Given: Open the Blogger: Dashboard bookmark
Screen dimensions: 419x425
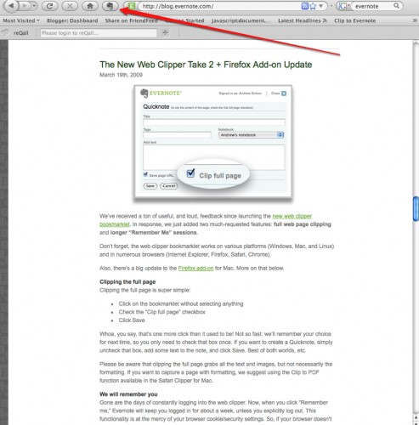Looking at the screenshot, I should tap(72, 20).
